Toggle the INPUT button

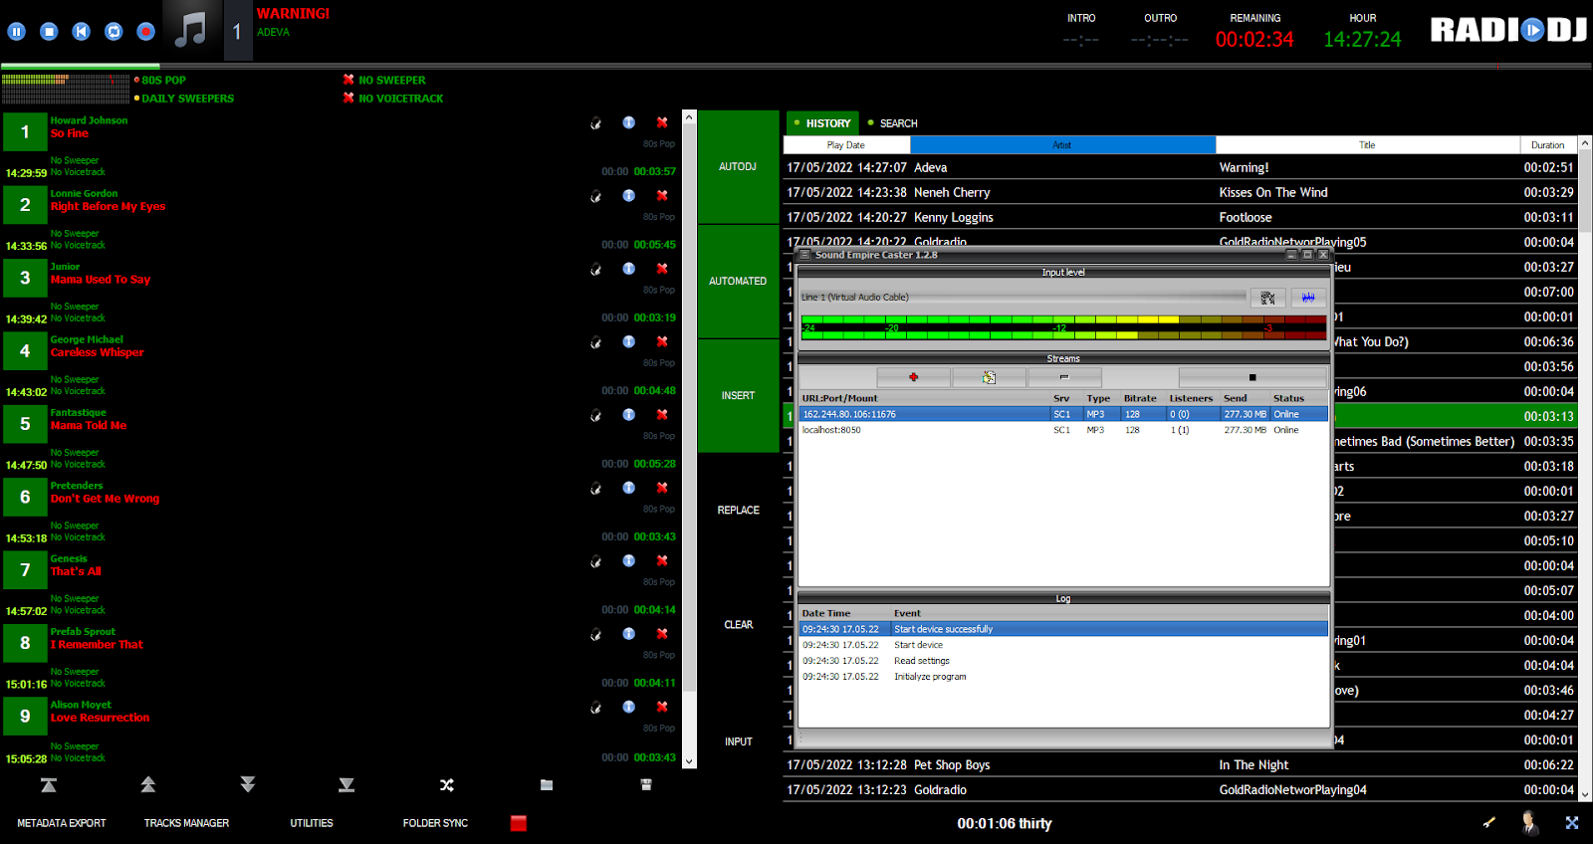pos(738,741)
